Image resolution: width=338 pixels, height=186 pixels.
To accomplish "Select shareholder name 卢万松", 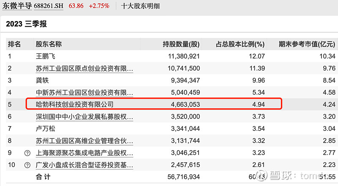I will click(x=46, y=129).
